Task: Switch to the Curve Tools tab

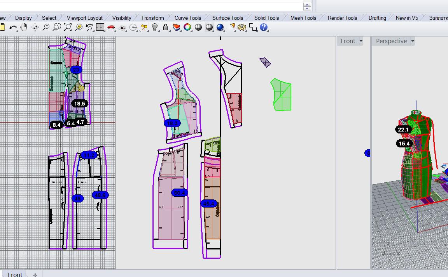Action: tap(187, 18)
